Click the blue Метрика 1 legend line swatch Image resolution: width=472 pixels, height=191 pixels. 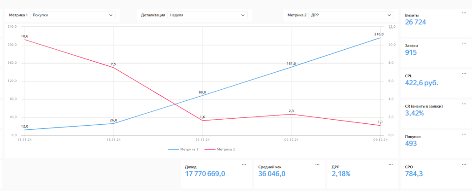click(x=173, y=149)
